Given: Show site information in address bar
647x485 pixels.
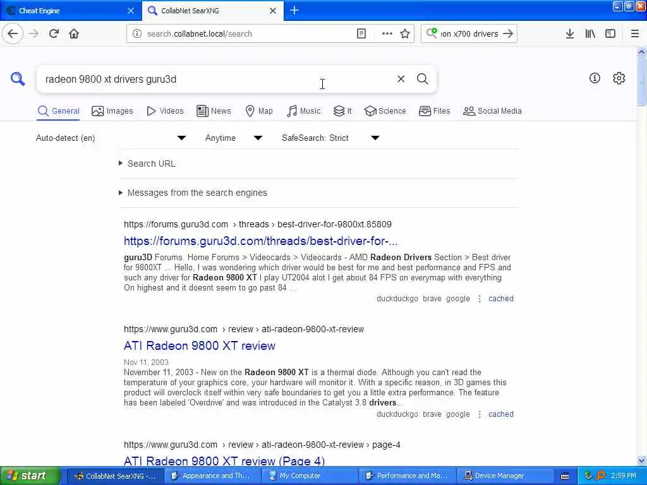Looking at the screenshot, I should pyautogui.click(x=136, y=33).
